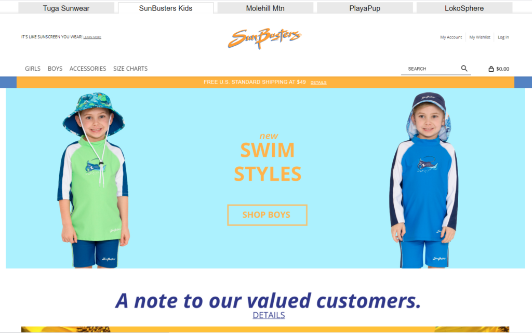
Task: Click the Learn More link
Action: coord(92,37)
